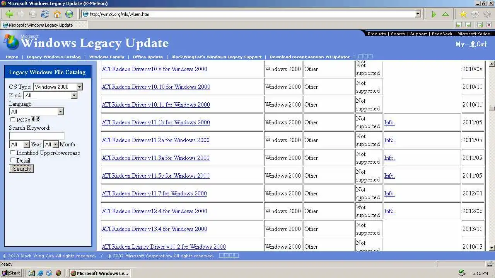Open ATI Radeon Driver v10.8 link

[x=154, y=69]
